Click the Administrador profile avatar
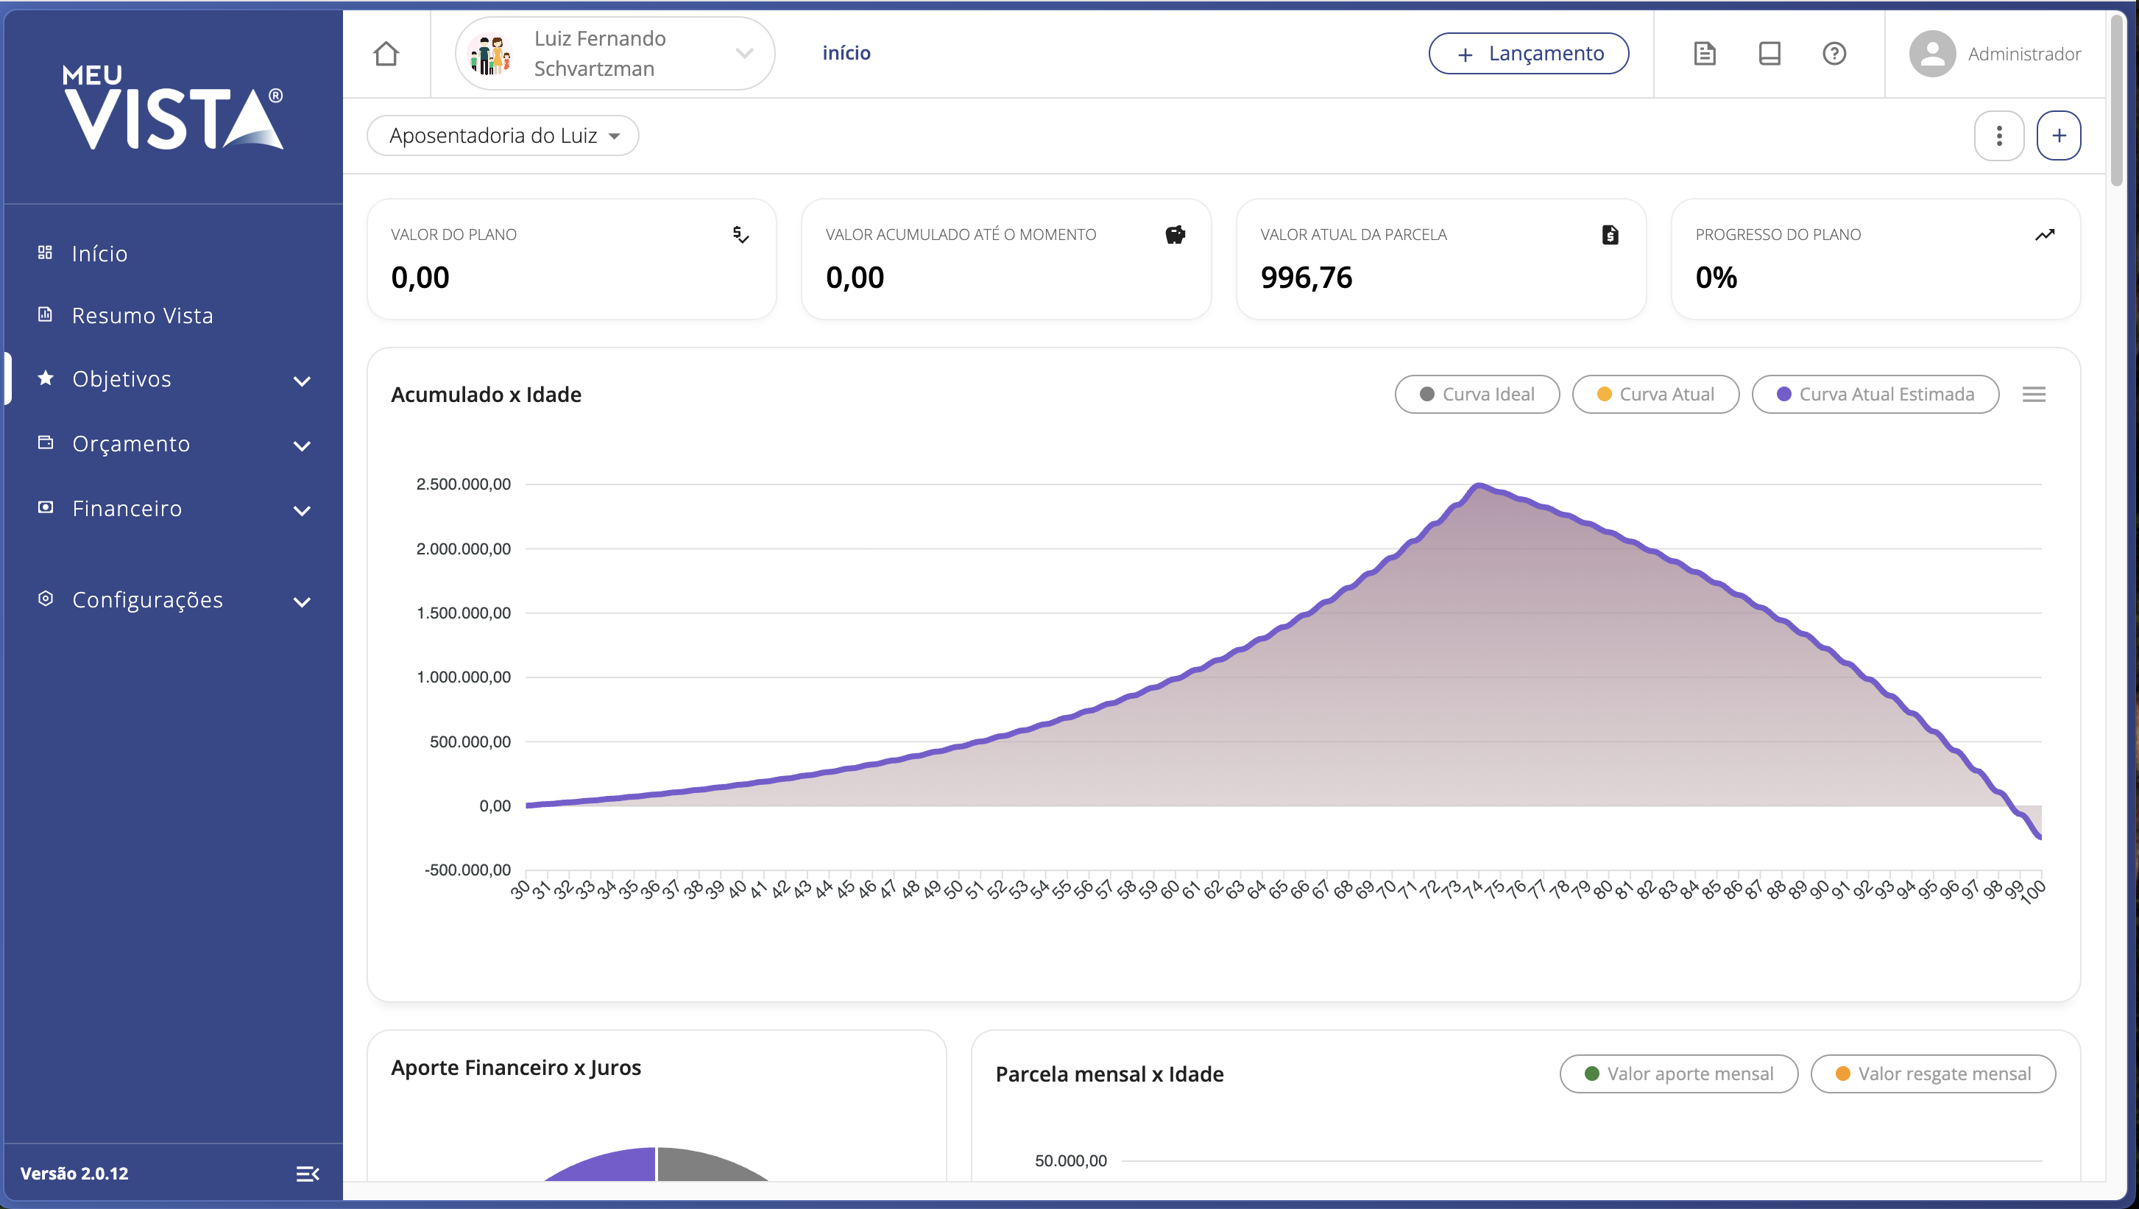The image size is (2139, 1209). [1932, 54]
